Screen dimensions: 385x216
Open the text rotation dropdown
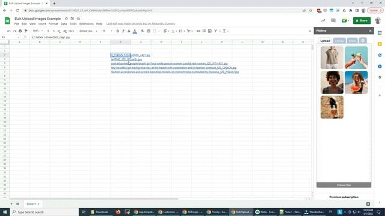pyautogui.click(x=189, y=31)
